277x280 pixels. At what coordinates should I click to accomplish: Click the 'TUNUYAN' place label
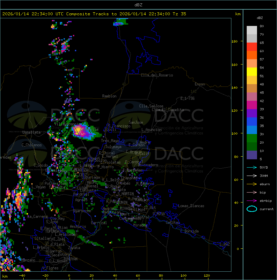(71, 259)
